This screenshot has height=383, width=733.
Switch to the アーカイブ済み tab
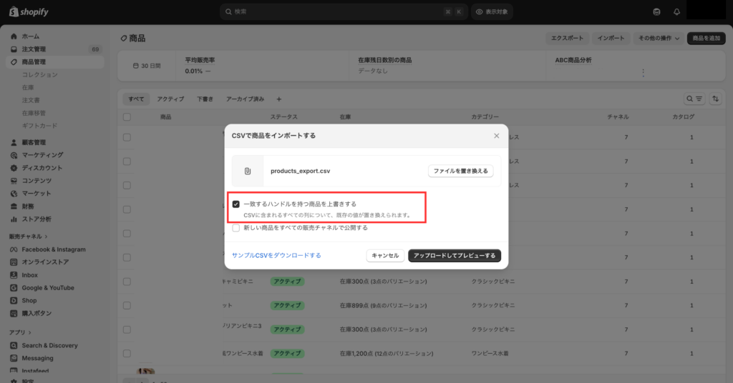coord(245,99)
